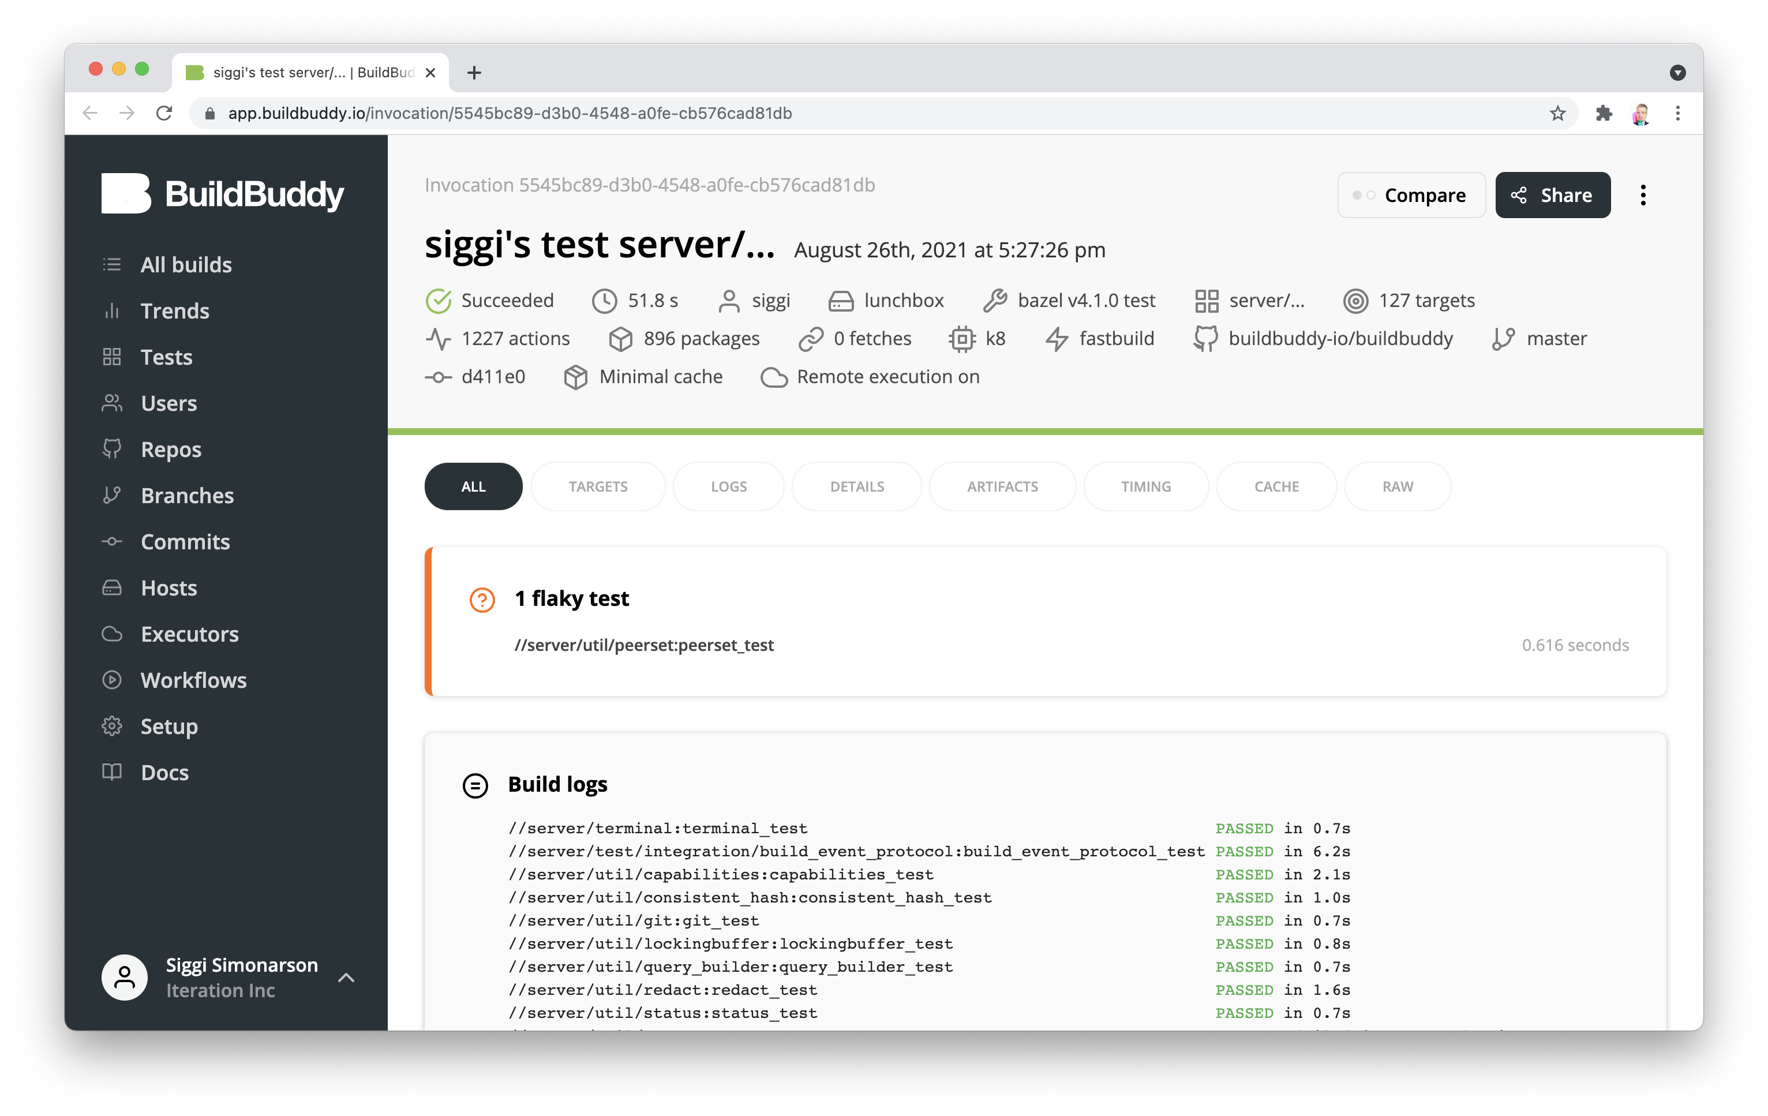The image size is (1768, 1116).
Task: Open Commits via commit icon
Action: [x=111, y=541]
